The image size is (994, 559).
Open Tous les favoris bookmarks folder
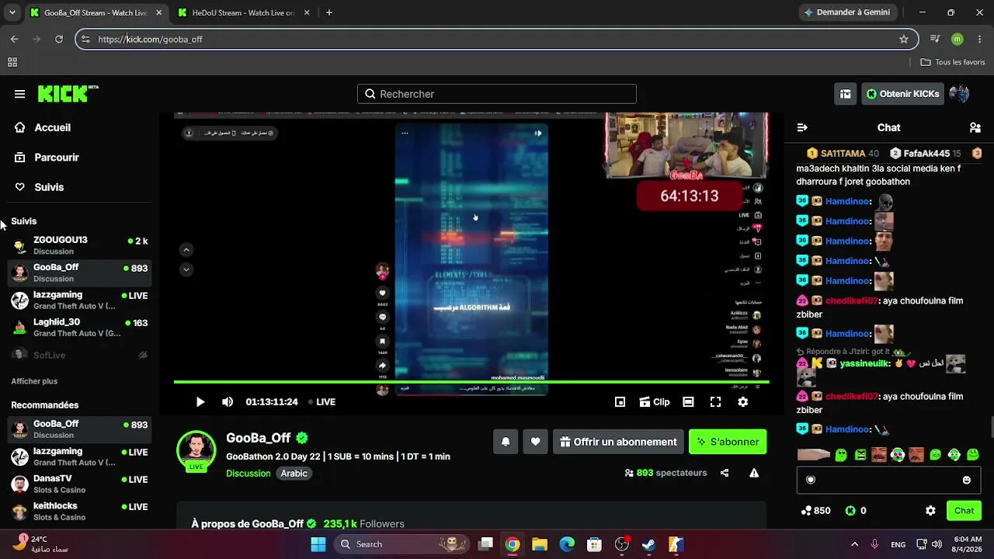[x=952, y=62]
